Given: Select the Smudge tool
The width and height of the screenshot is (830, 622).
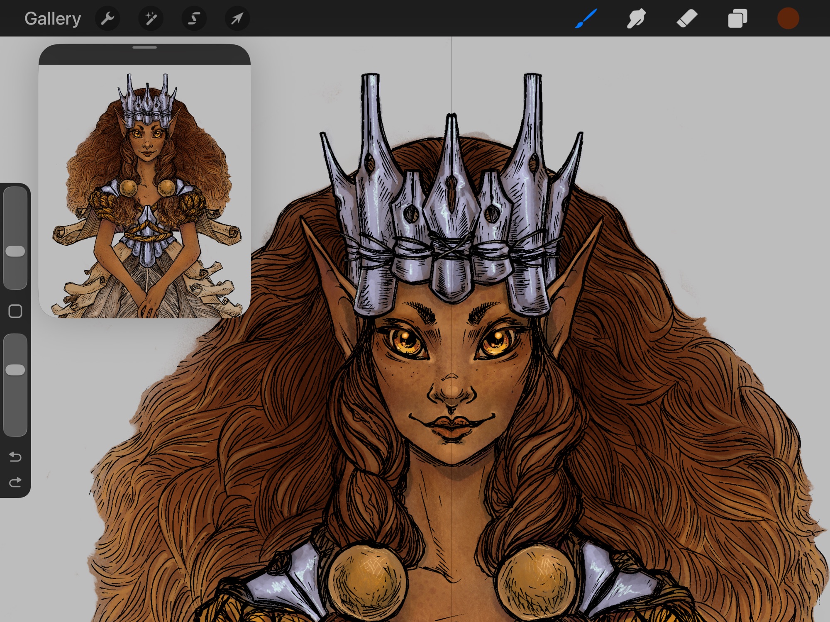Looking at the screenshot, I should click(636, 19).
